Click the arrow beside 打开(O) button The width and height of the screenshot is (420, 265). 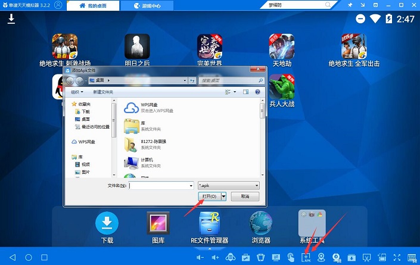coord(223,196)
